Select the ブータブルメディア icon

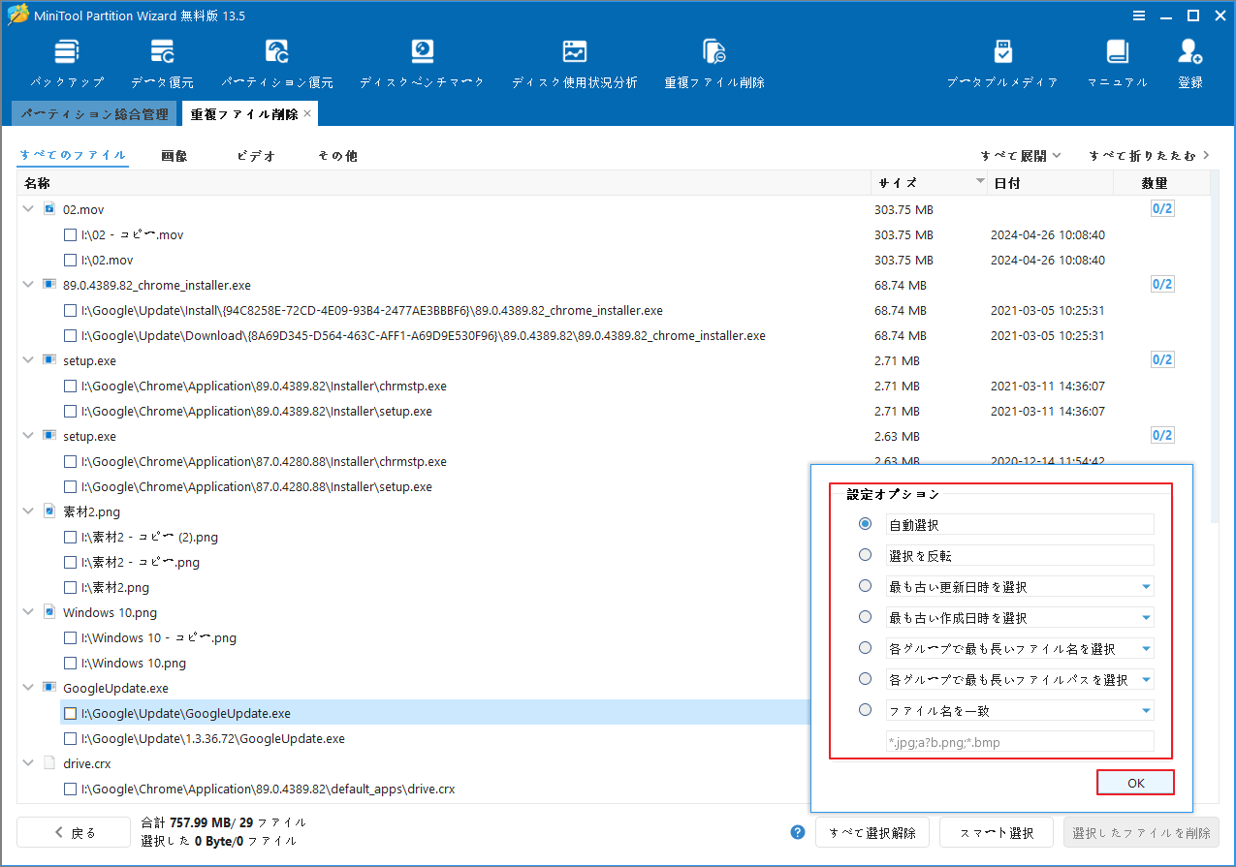[1002, 61]
